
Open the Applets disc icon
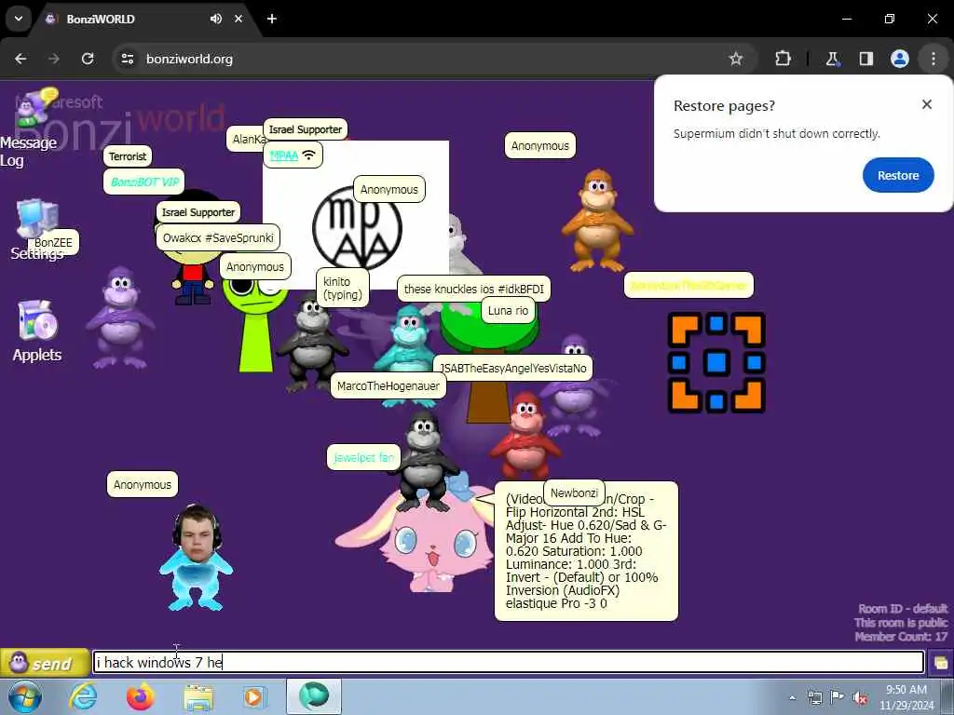[x=37, y=331]
